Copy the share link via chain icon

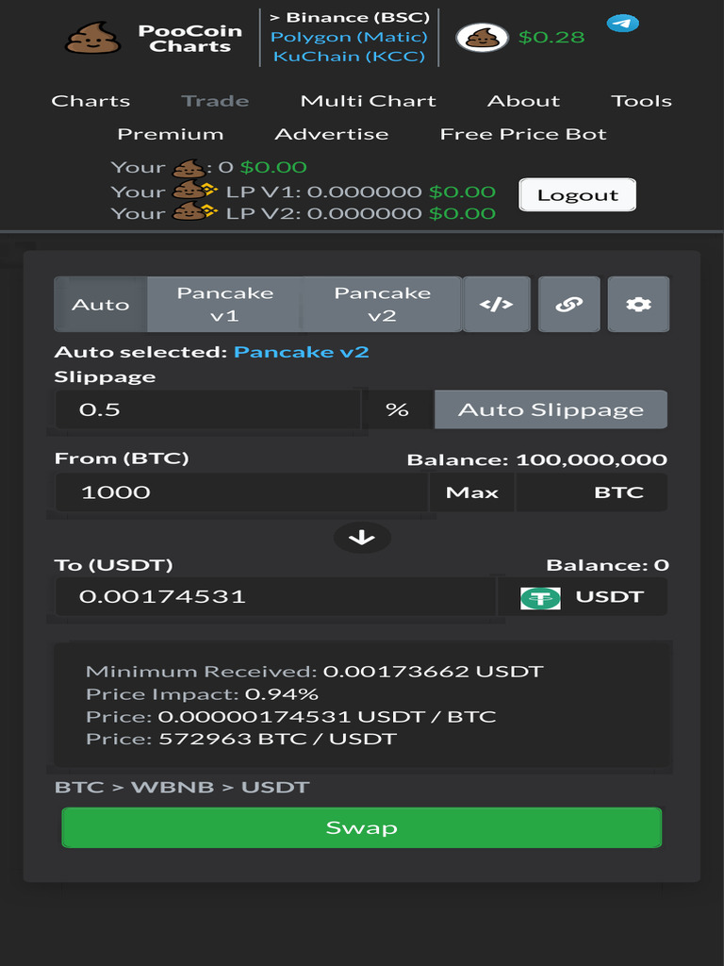pos(568,305)
